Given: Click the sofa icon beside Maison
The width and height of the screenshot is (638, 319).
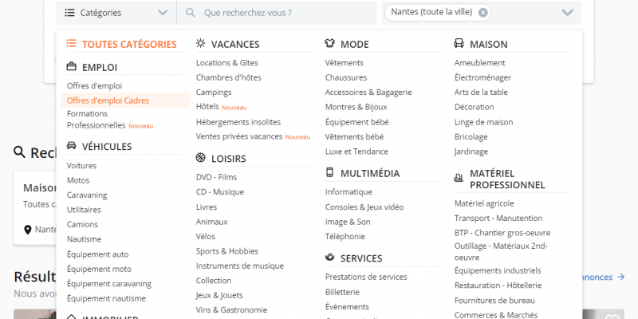Looking at the screenshot, I should coord(459,44).
